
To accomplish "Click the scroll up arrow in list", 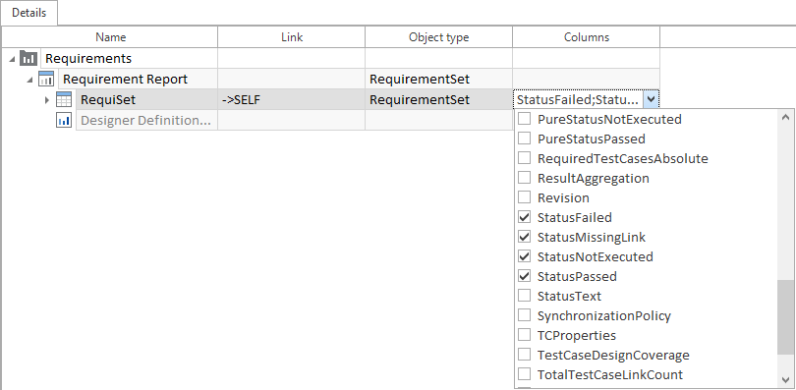I will pos(785,117).
